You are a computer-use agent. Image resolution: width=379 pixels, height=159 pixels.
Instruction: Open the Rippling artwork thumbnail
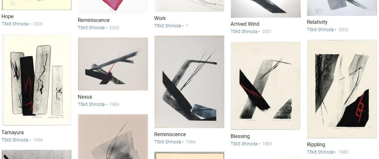pos(342,89)
